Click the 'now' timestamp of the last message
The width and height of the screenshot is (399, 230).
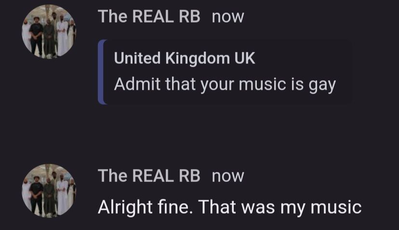tap(228, 176)
